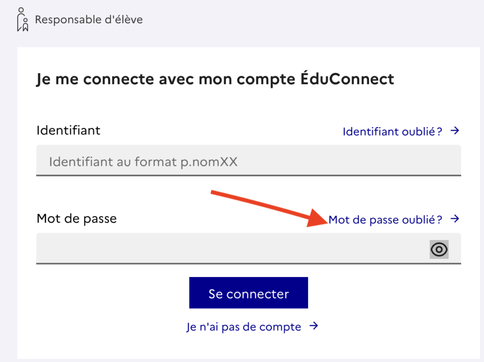Click arrow icon beside Je n'ai pas de compte

(314, 326)
